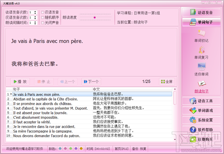Click the 句子 column header
The width and height of the screenshot is (224, 154).
tap(52, 89)
